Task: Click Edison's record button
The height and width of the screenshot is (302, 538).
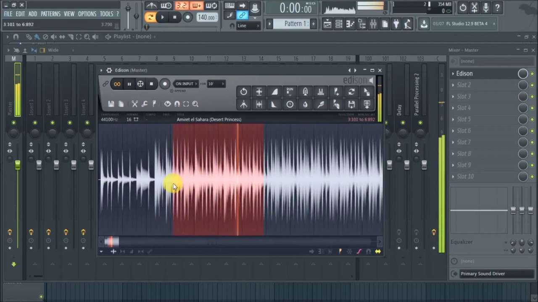Action: (165, 84)
